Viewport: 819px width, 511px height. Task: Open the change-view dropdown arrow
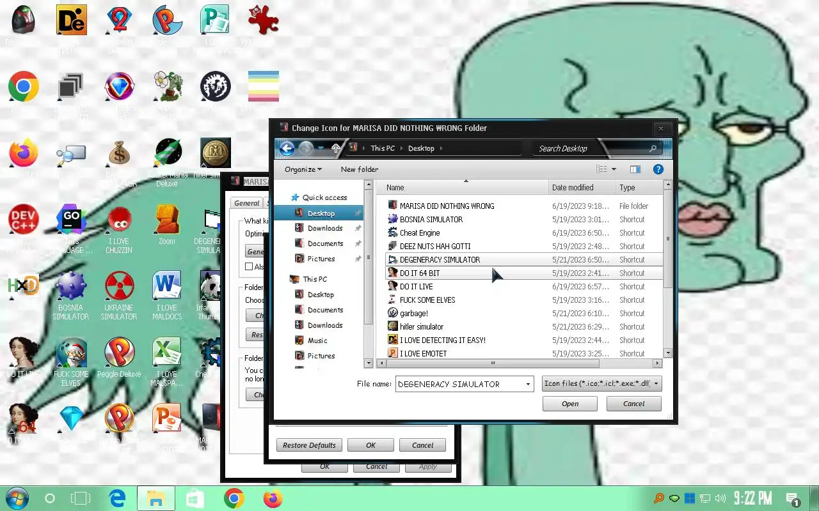click(614, 169)
